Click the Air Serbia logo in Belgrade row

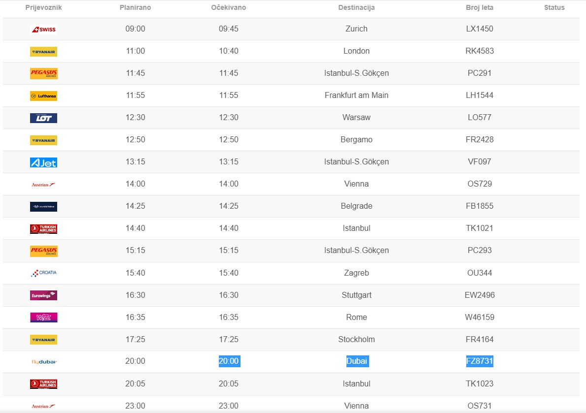[43, 207]
